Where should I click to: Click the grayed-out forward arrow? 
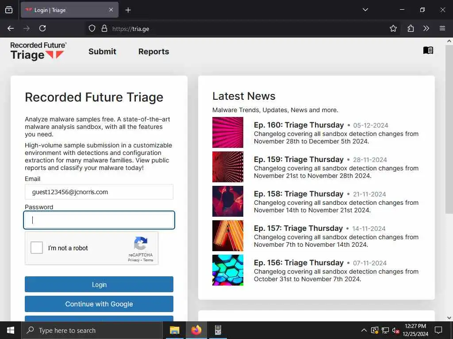click(27, 28)
